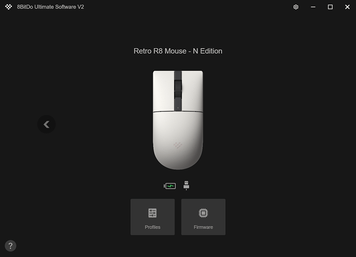The image size is (356, 257).
Task: Open the help question mark button
Action: tap(11, 246)
